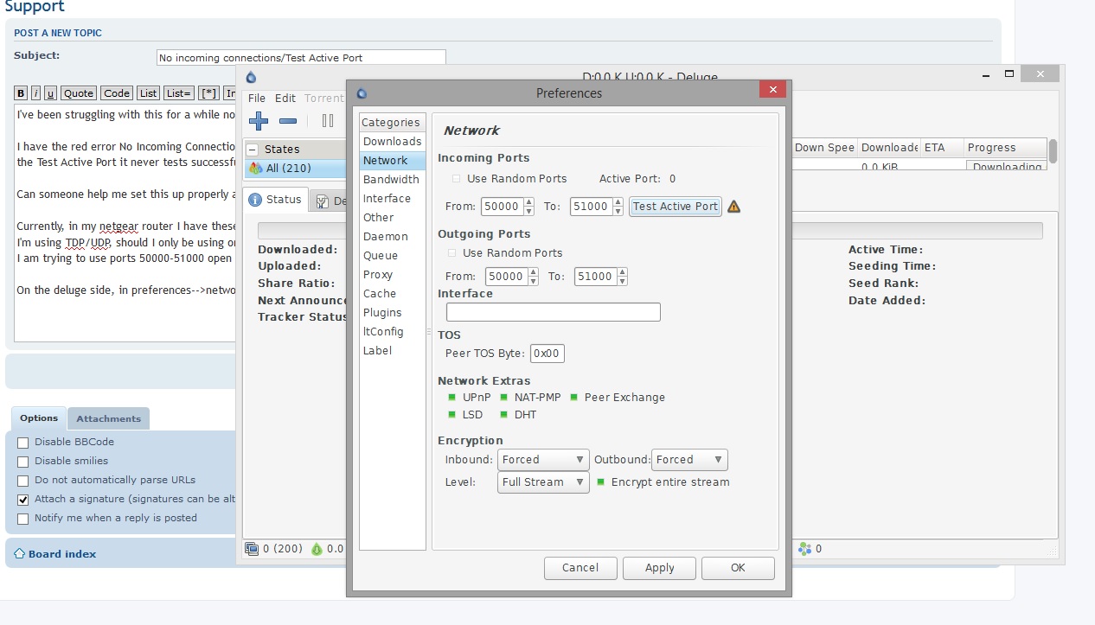Toggle the NAT-PMP option
The image size is (1095, 625).
coord(503,398)
